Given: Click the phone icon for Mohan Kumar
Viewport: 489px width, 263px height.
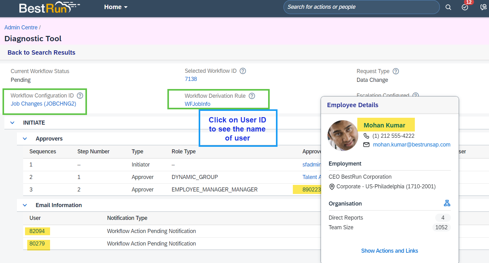Looking at the screenshot, I should point(366,136).
